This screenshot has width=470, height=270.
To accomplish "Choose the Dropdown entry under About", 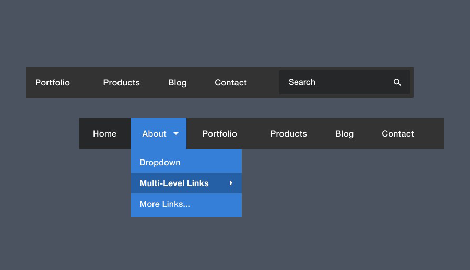I will [x=160, y=163].
